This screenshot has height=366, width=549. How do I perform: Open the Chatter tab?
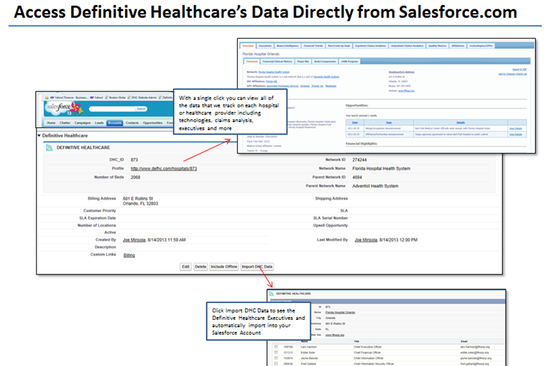click(x=65, y=123)
